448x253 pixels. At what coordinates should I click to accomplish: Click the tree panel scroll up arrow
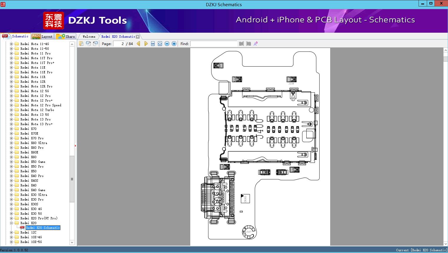tap(72, 44)
